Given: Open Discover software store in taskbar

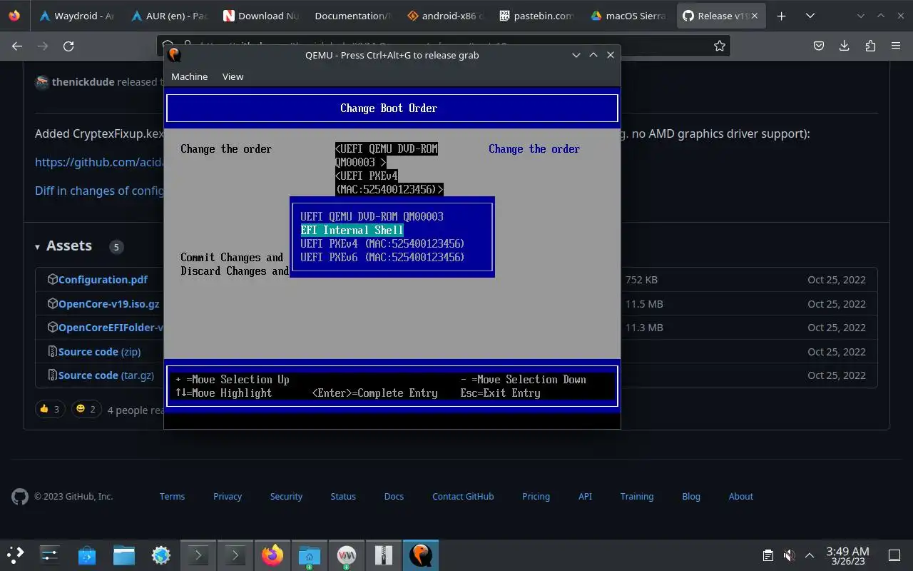Looking at the screenshot, I should [87, 555].
